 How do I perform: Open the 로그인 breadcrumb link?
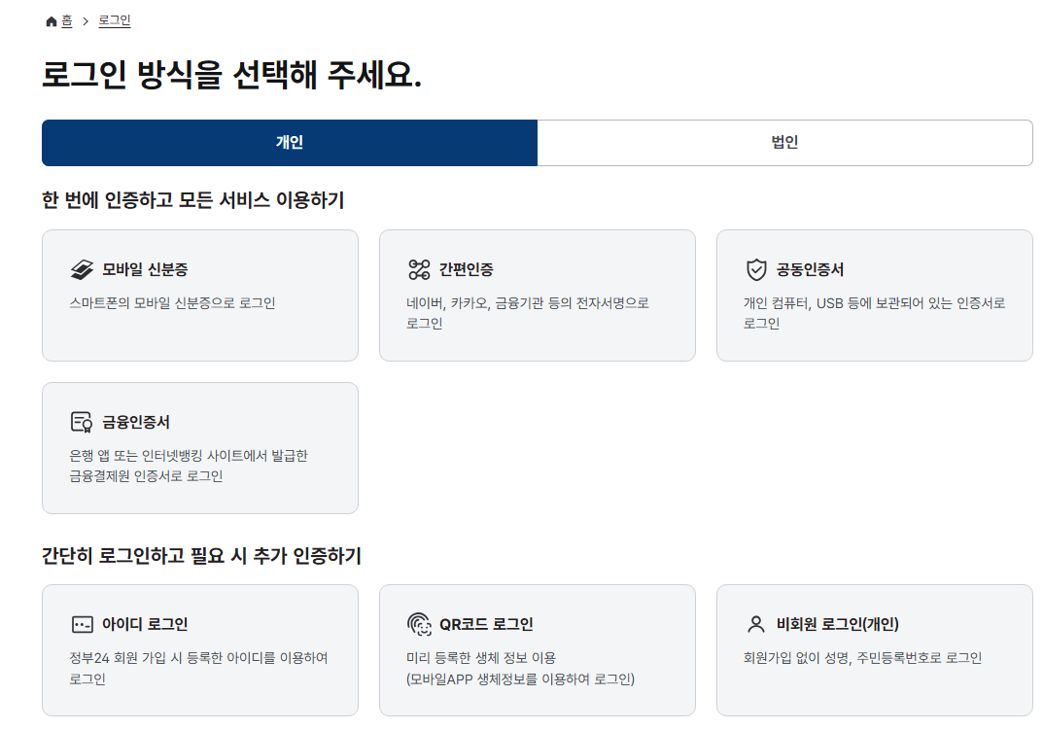[115, 19]
